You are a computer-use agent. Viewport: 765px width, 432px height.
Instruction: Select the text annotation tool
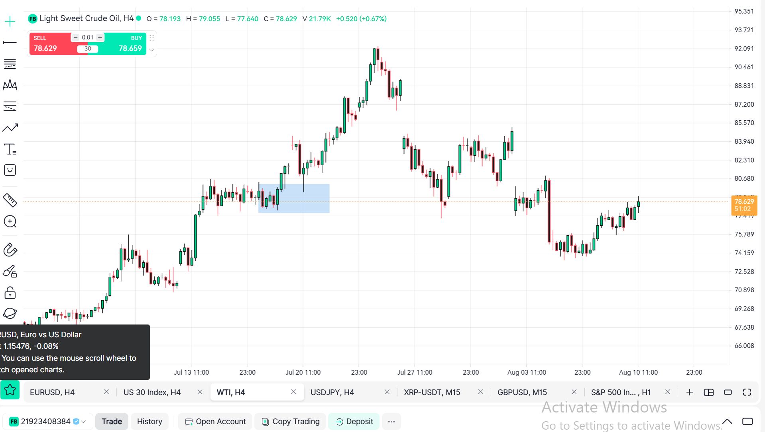[x=10, y=149]
